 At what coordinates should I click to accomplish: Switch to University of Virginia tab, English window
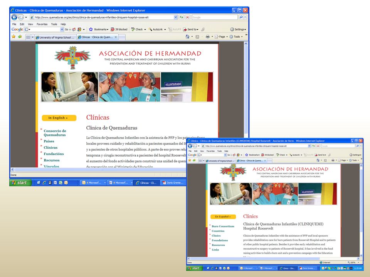[x=220, y=161]
